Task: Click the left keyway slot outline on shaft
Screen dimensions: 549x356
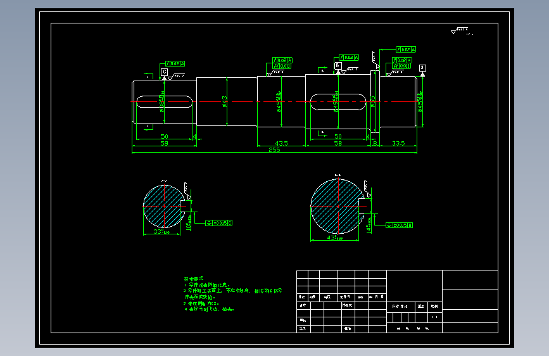Action: pyautogui.click(x=164, y=101)
